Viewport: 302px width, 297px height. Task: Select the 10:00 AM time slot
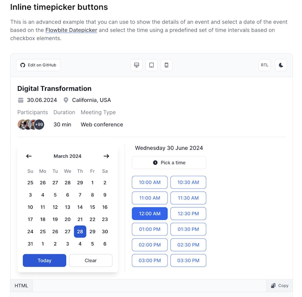(150, 182)
